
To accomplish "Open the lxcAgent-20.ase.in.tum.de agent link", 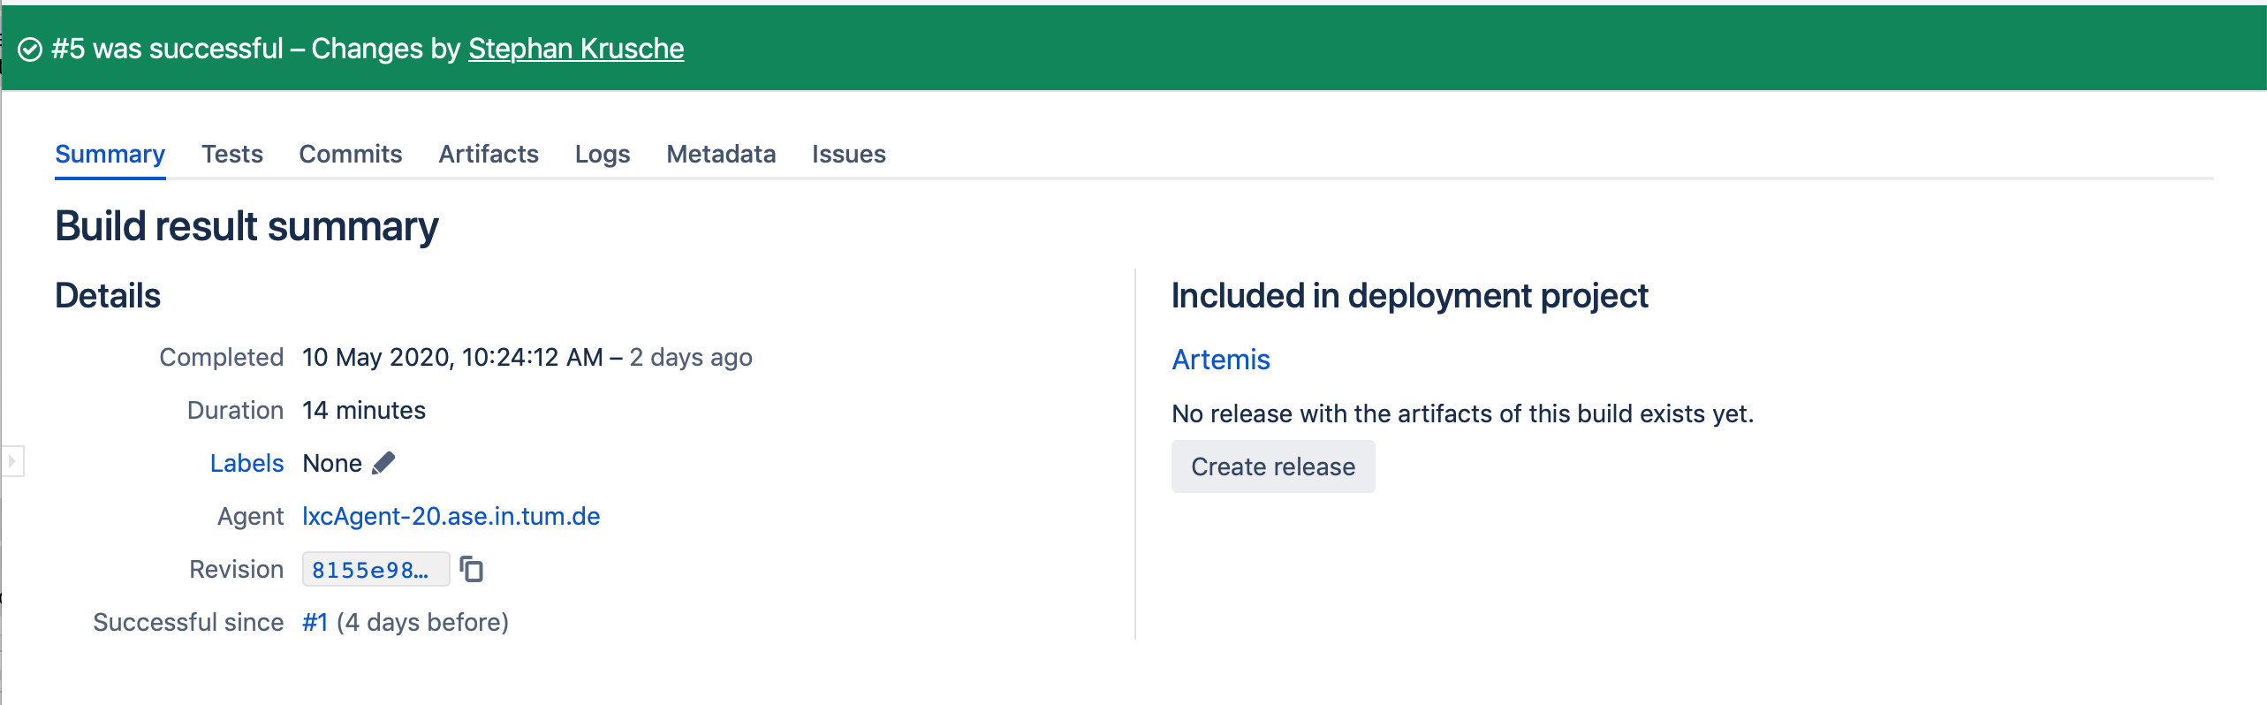I will [x=451, y=516].
